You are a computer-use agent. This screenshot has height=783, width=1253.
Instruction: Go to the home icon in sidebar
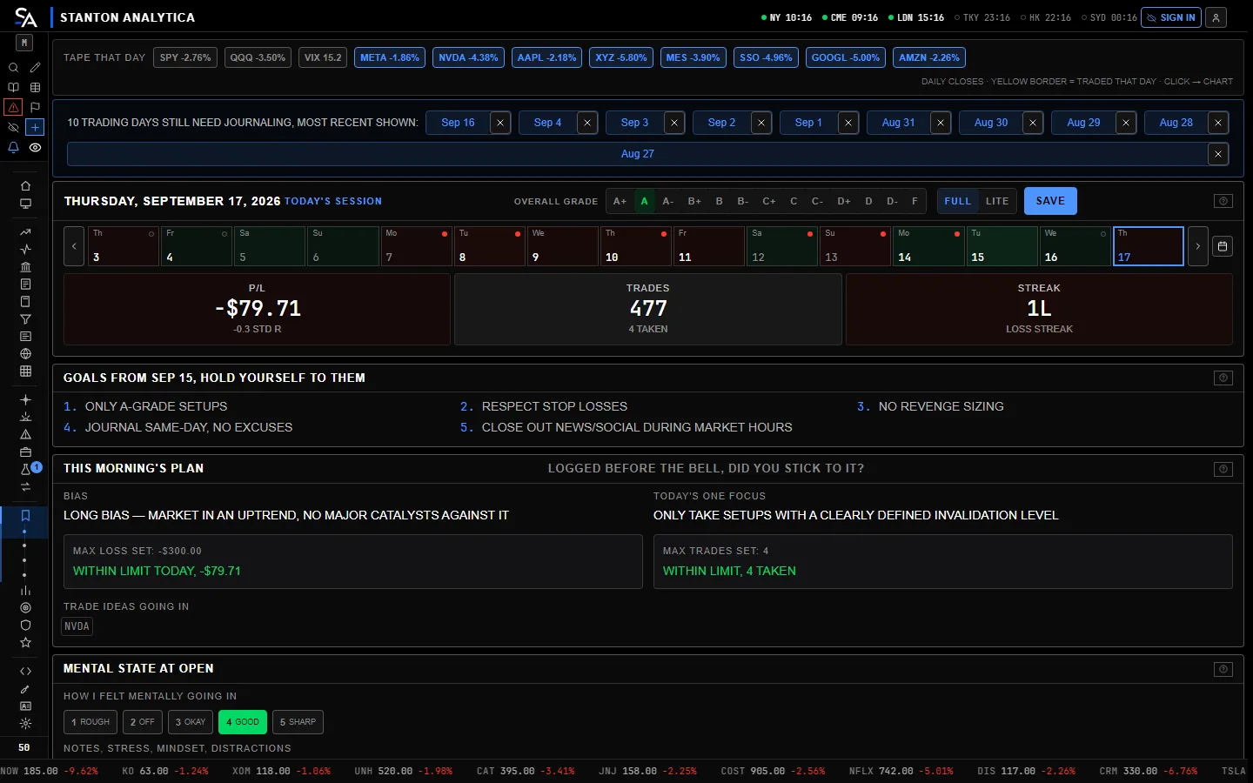pyautogui.click(x=25, y=185)
